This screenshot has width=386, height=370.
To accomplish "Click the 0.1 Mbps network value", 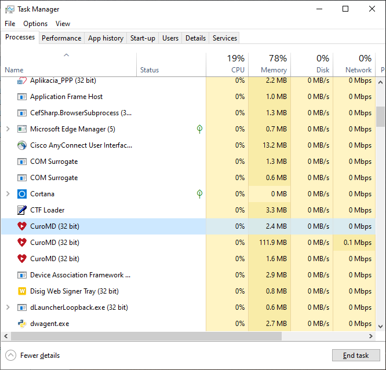I will 358,243.
